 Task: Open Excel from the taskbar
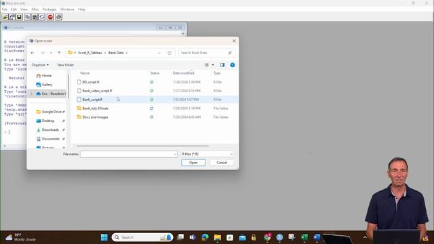click(304, 237)
